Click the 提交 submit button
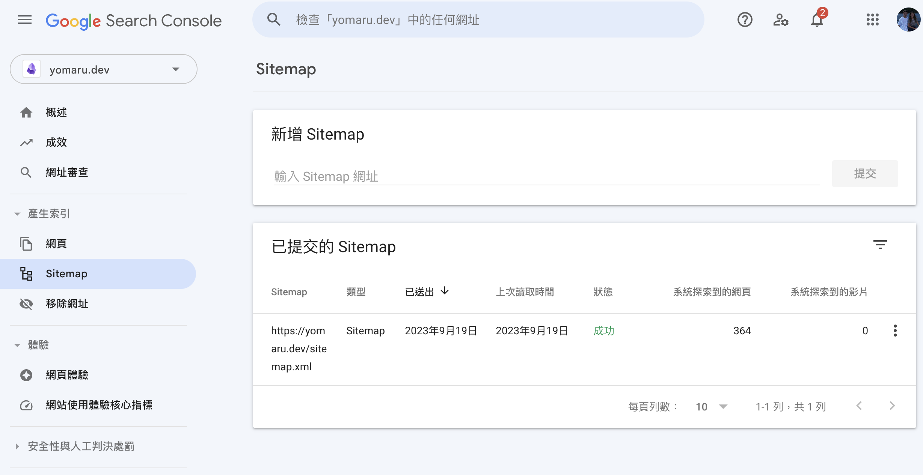Viewport: 923px width, 475px height. [865, 174]
